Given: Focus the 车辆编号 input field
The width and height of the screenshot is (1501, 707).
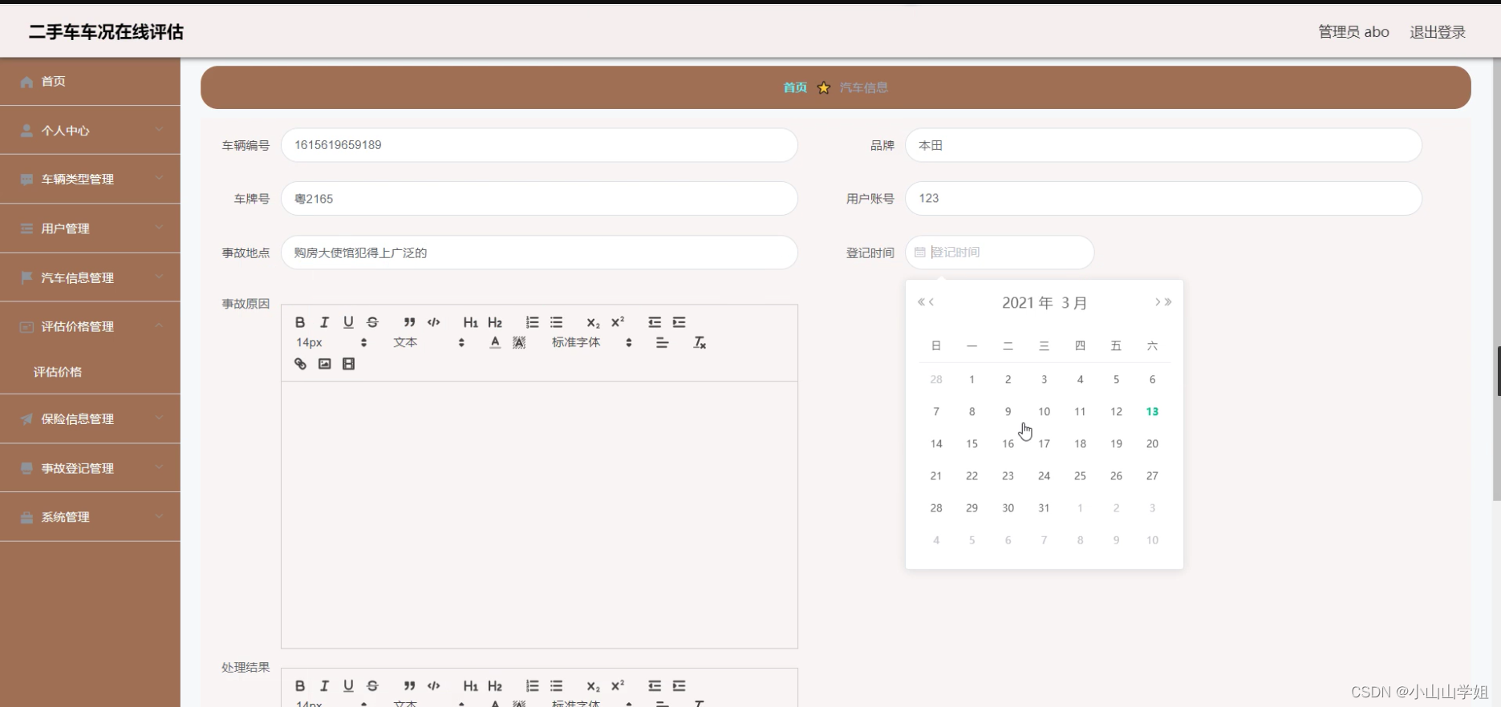Looking at the screenshot, I should [x=539, y=145].
